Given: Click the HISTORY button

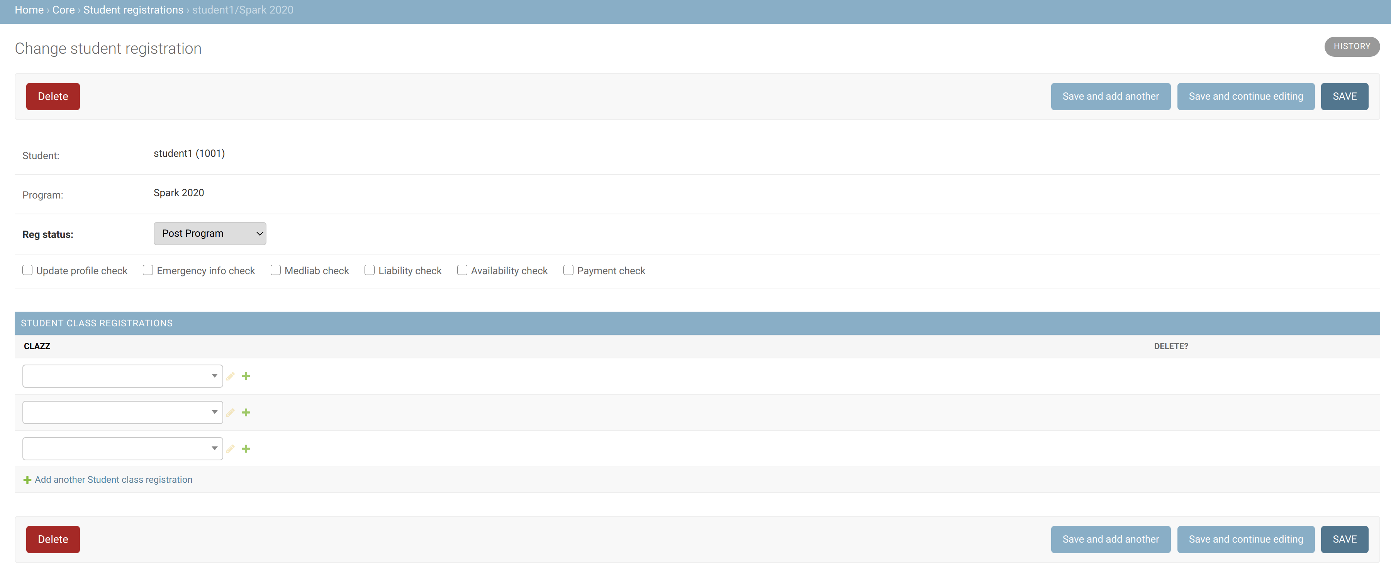Looking at the screenshot, I should 1352,46.
